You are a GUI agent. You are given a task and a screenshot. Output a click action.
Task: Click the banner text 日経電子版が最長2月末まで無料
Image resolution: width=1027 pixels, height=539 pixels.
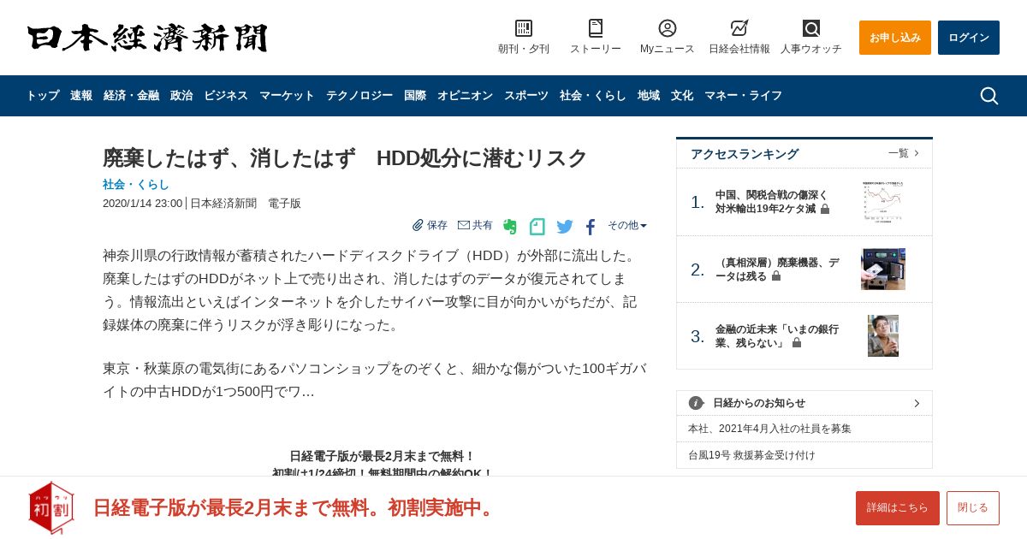click(295, 507)
